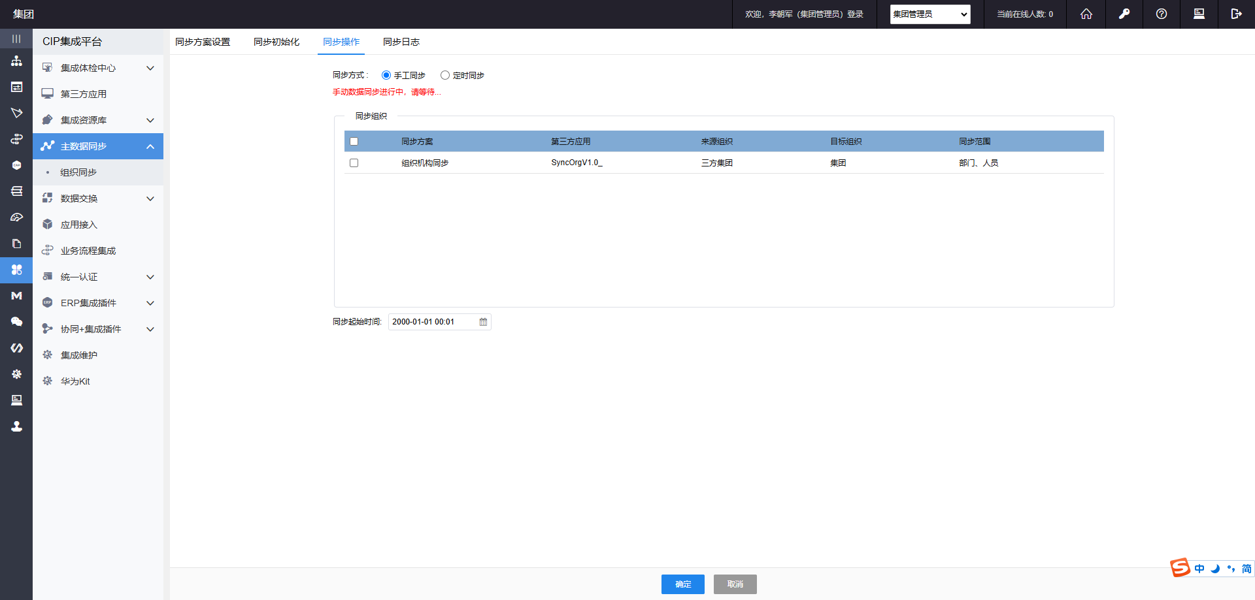Click the 取消 button
The width and height of the screenshot is (1255, 600).
point(735,584)
